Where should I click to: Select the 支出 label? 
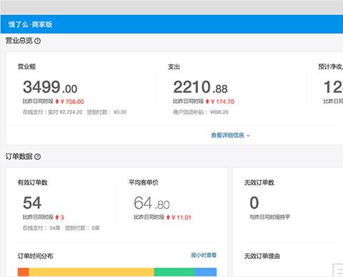(174, 66)
